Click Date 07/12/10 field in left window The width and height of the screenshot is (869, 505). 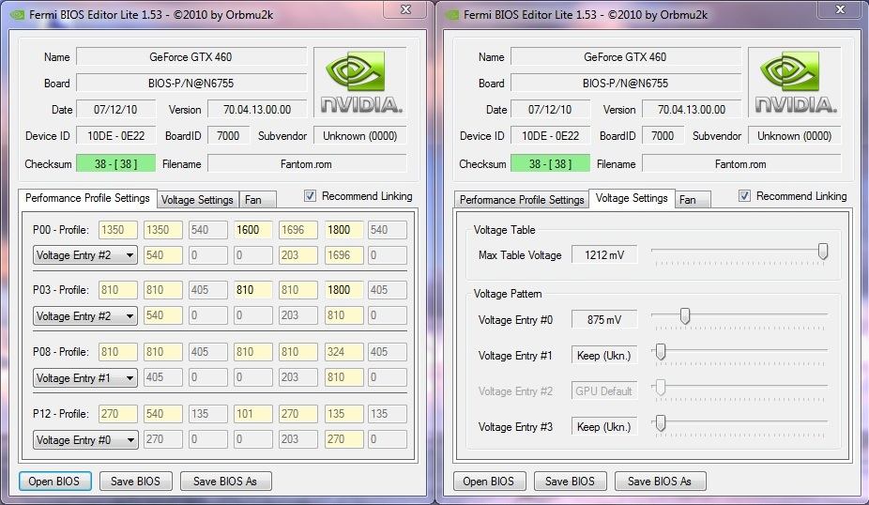pyautogui.click(x=115, y=109)
